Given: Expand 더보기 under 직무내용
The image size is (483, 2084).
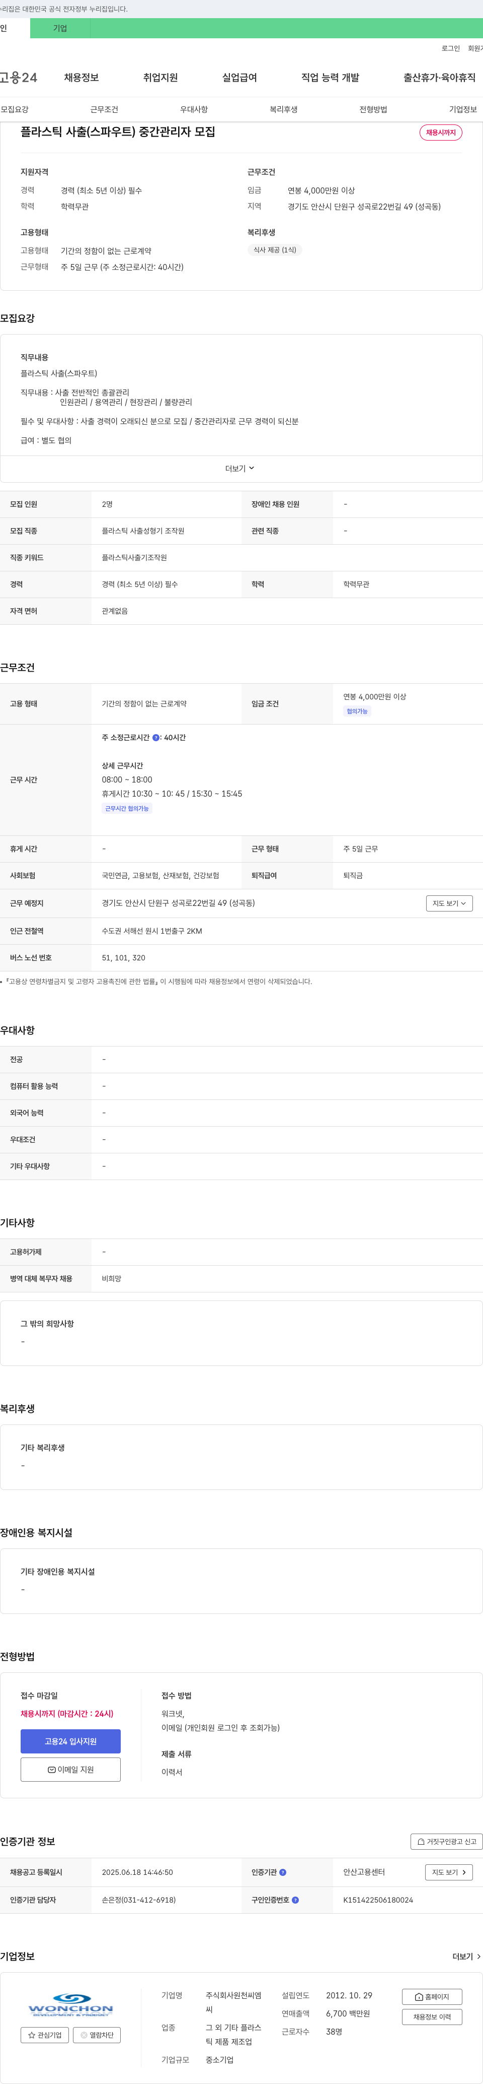Looking at the screenshot, I should point(240,469).
